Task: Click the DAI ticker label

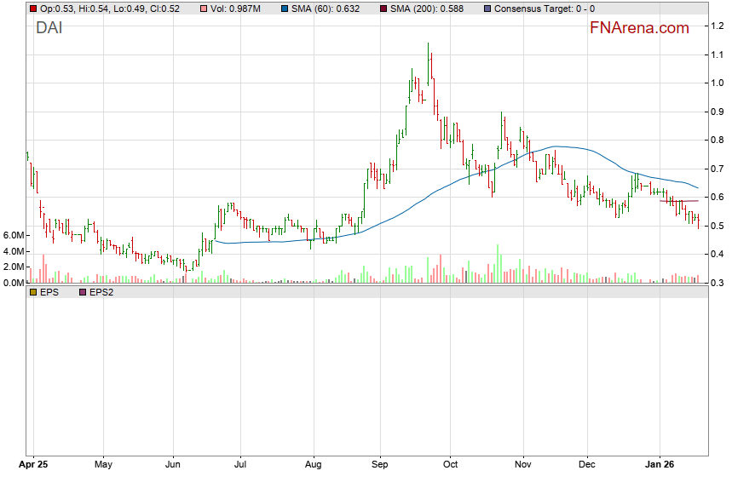Action: (49, 27)
